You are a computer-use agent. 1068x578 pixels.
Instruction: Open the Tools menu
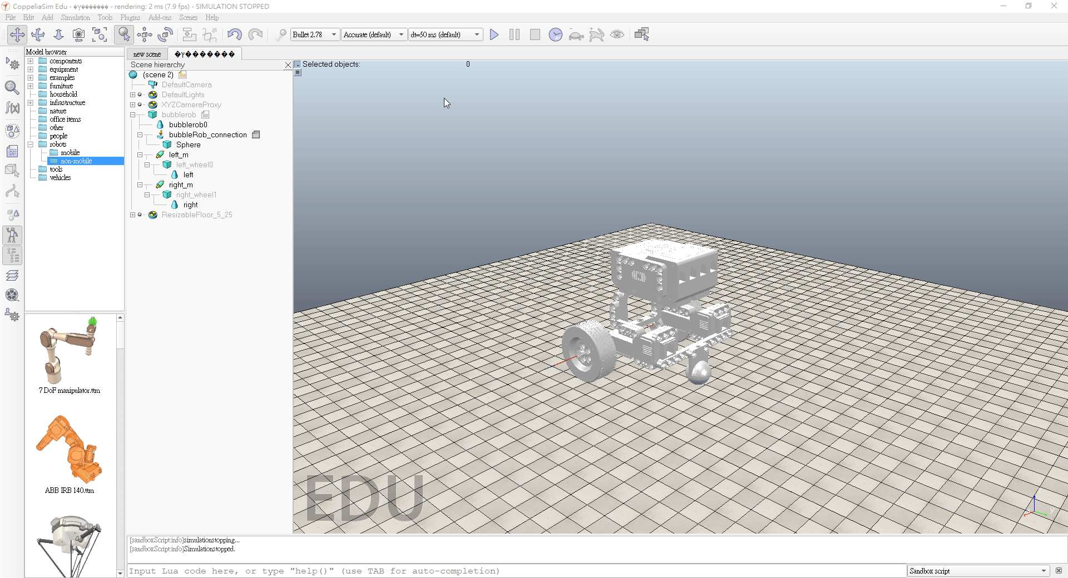[x=105, y=17]
